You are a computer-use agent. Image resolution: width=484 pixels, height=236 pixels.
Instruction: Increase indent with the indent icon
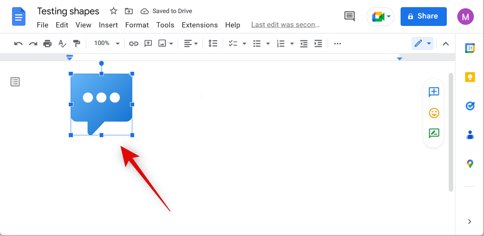[x=318, y=44]
